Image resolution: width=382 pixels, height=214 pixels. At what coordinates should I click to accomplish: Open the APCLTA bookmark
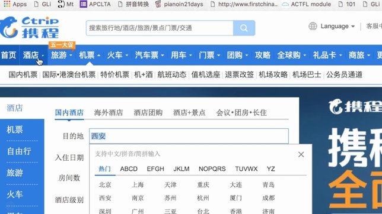95,4
